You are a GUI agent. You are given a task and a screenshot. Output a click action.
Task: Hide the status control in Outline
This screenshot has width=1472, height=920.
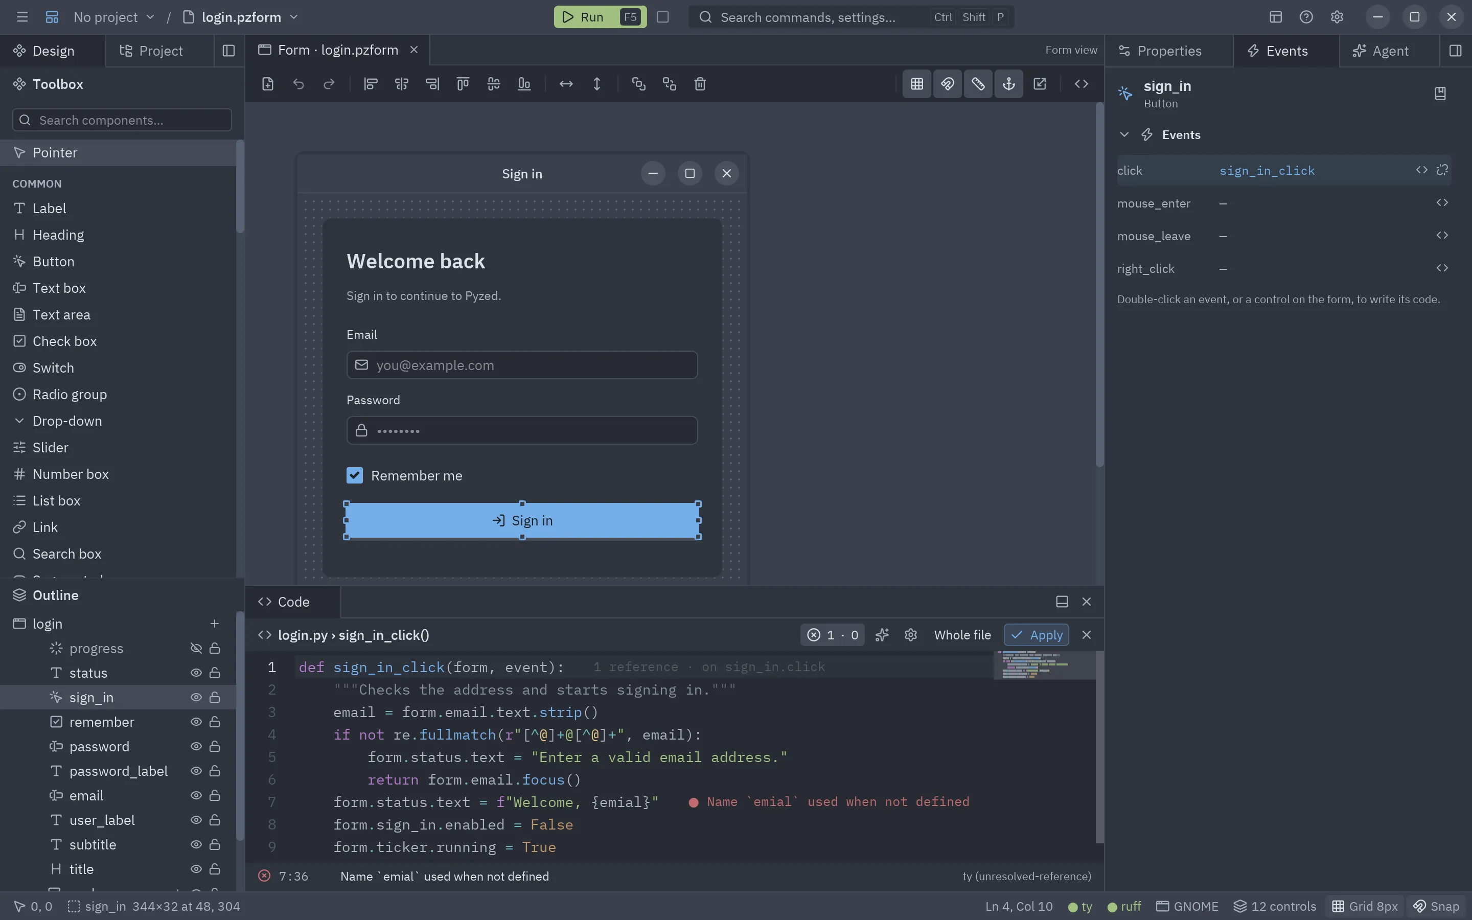(196, 673)
